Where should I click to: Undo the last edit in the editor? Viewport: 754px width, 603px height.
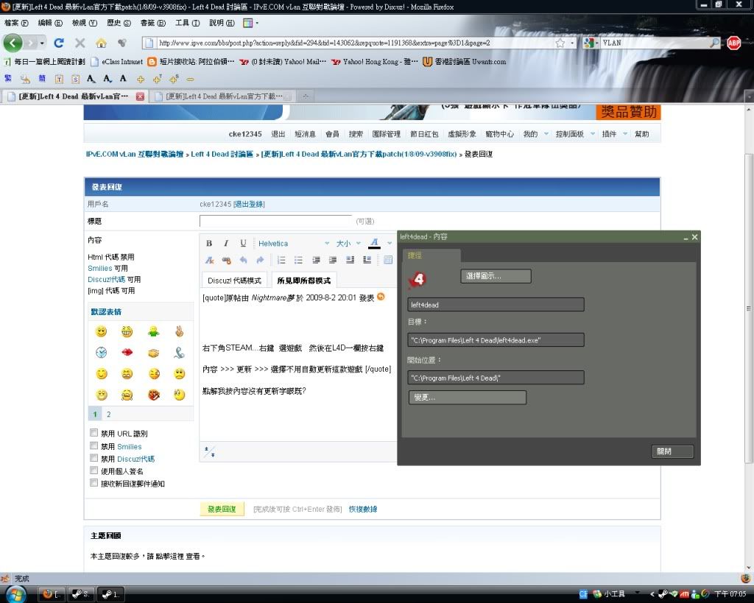[243, 260]
